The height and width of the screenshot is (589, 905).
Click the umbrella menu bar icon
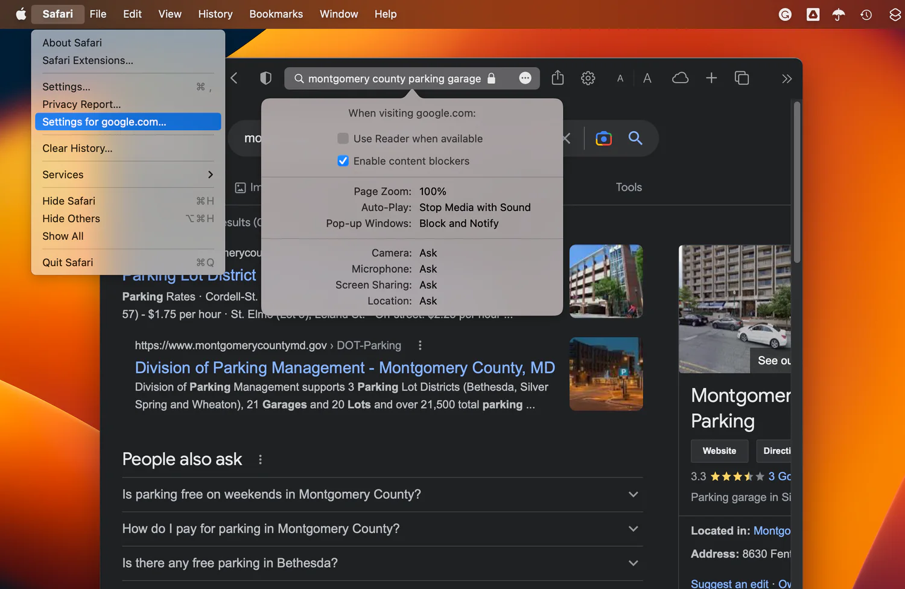pyautogui.click(x=839, y=14)
